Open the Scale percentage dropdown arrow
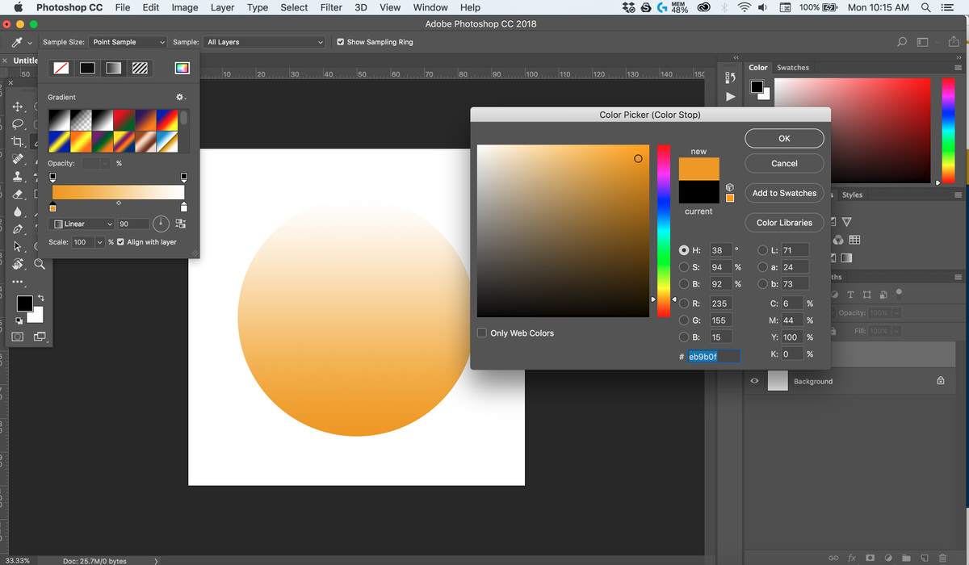This screenshot has height=565, width=969. [x=100, y=242]
